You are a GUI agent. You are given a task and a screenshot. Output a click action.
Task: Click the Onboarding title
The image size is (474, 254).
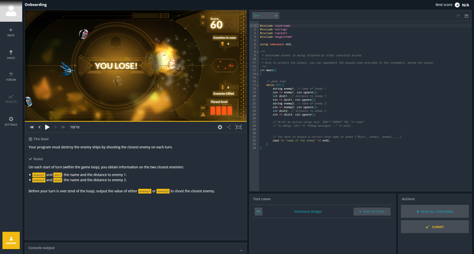[x=36, y=5]
